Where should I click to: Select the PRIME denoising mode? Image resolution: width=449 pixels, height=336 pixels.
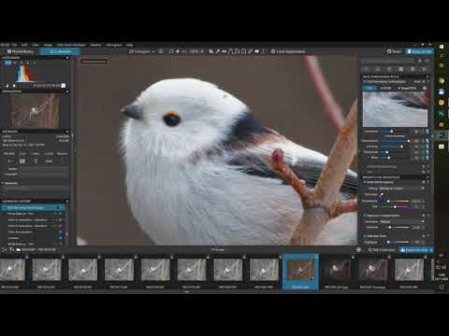[x=385, y=89]
